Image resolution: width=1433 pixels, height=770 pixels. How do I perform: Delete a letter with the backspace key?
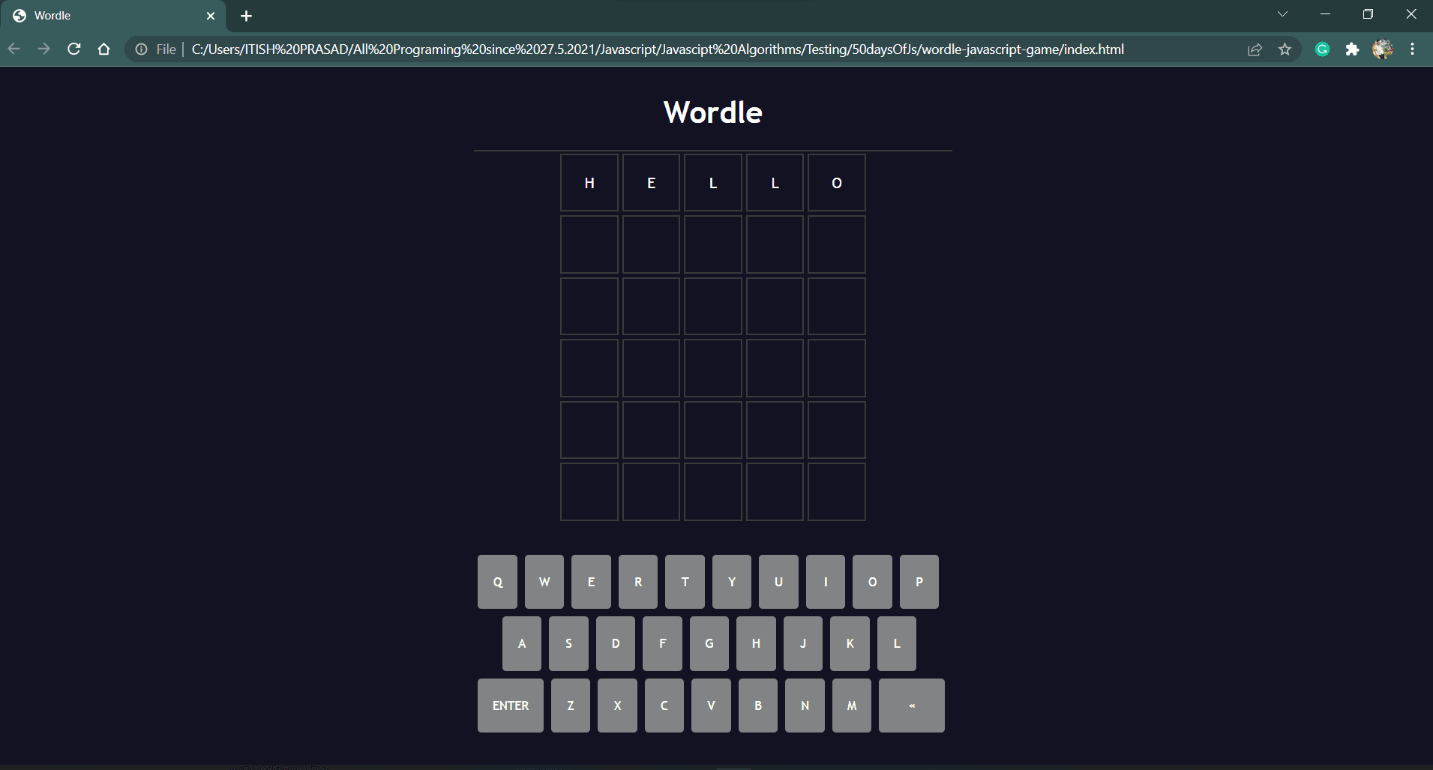912,706
